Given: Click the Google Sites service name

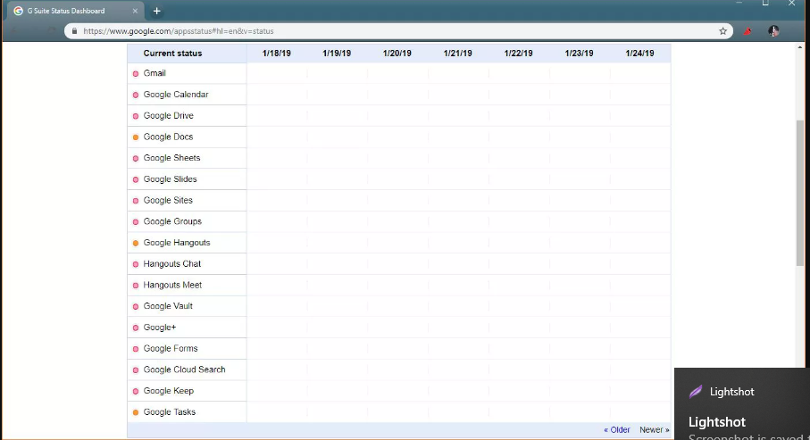Looking at the screenshot, I should 168,201.
